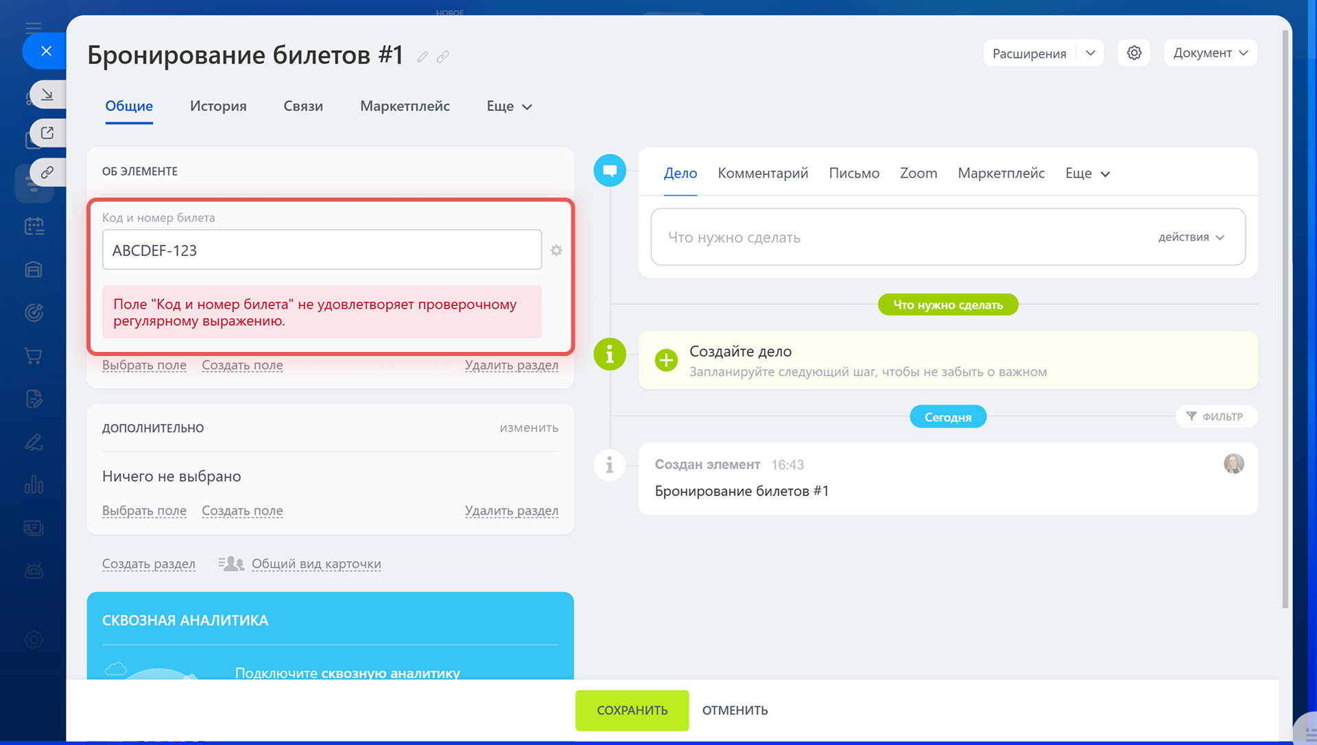Open the ФИЛЬТР button in timeline
1317x745 pixels.
click(1215, 417)
